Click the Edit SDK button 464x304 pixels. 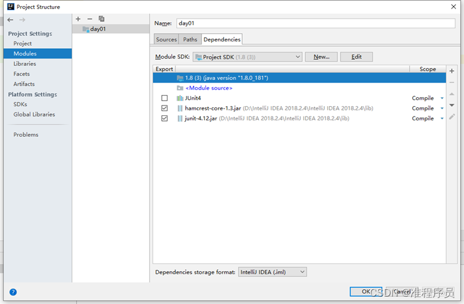coord(356,57)
